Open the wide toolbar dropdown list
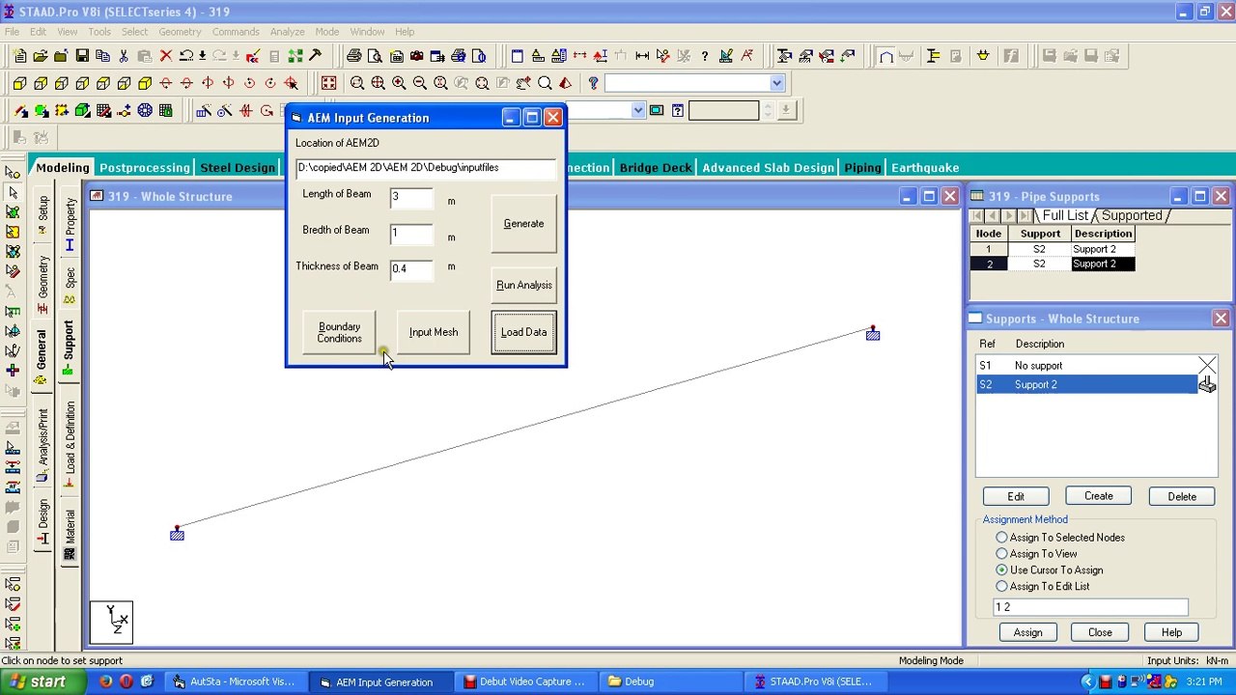The image size is (1236, 695). pyautogui.click(x=776, y=83)
